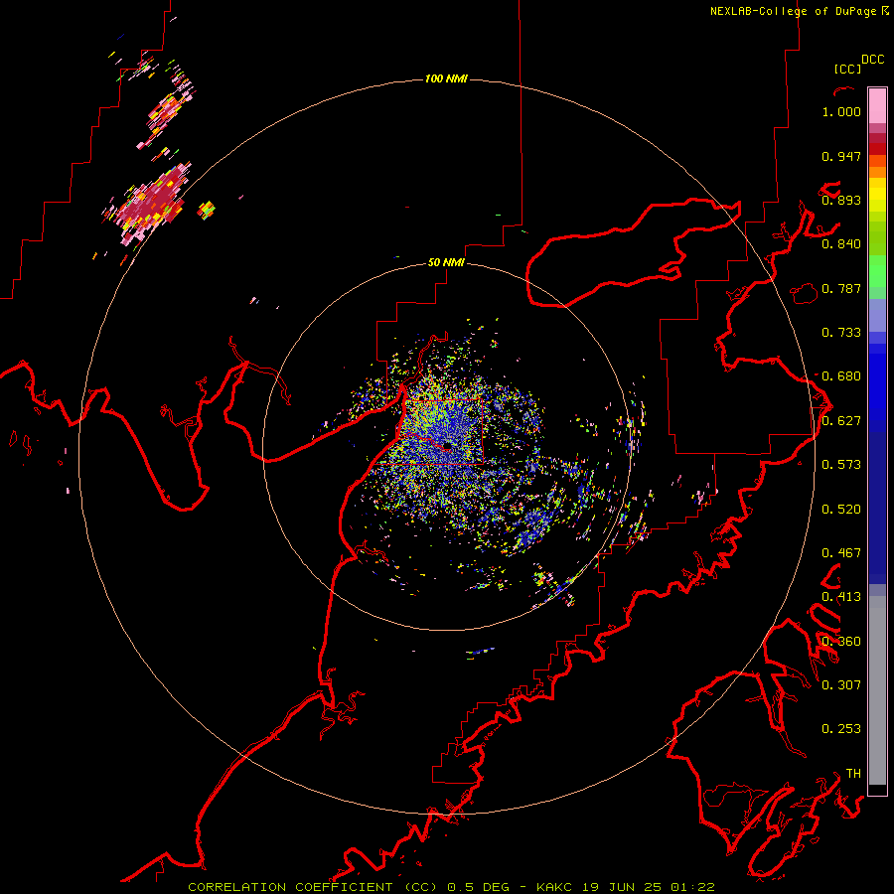894x894 pixels.
Task: Pick the lavender color bar segment
Action: [x=877, y=315]
